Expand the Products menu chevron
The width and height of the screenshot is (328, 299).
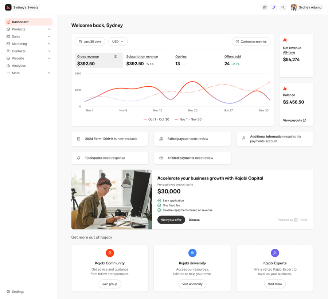coord(49,29)
